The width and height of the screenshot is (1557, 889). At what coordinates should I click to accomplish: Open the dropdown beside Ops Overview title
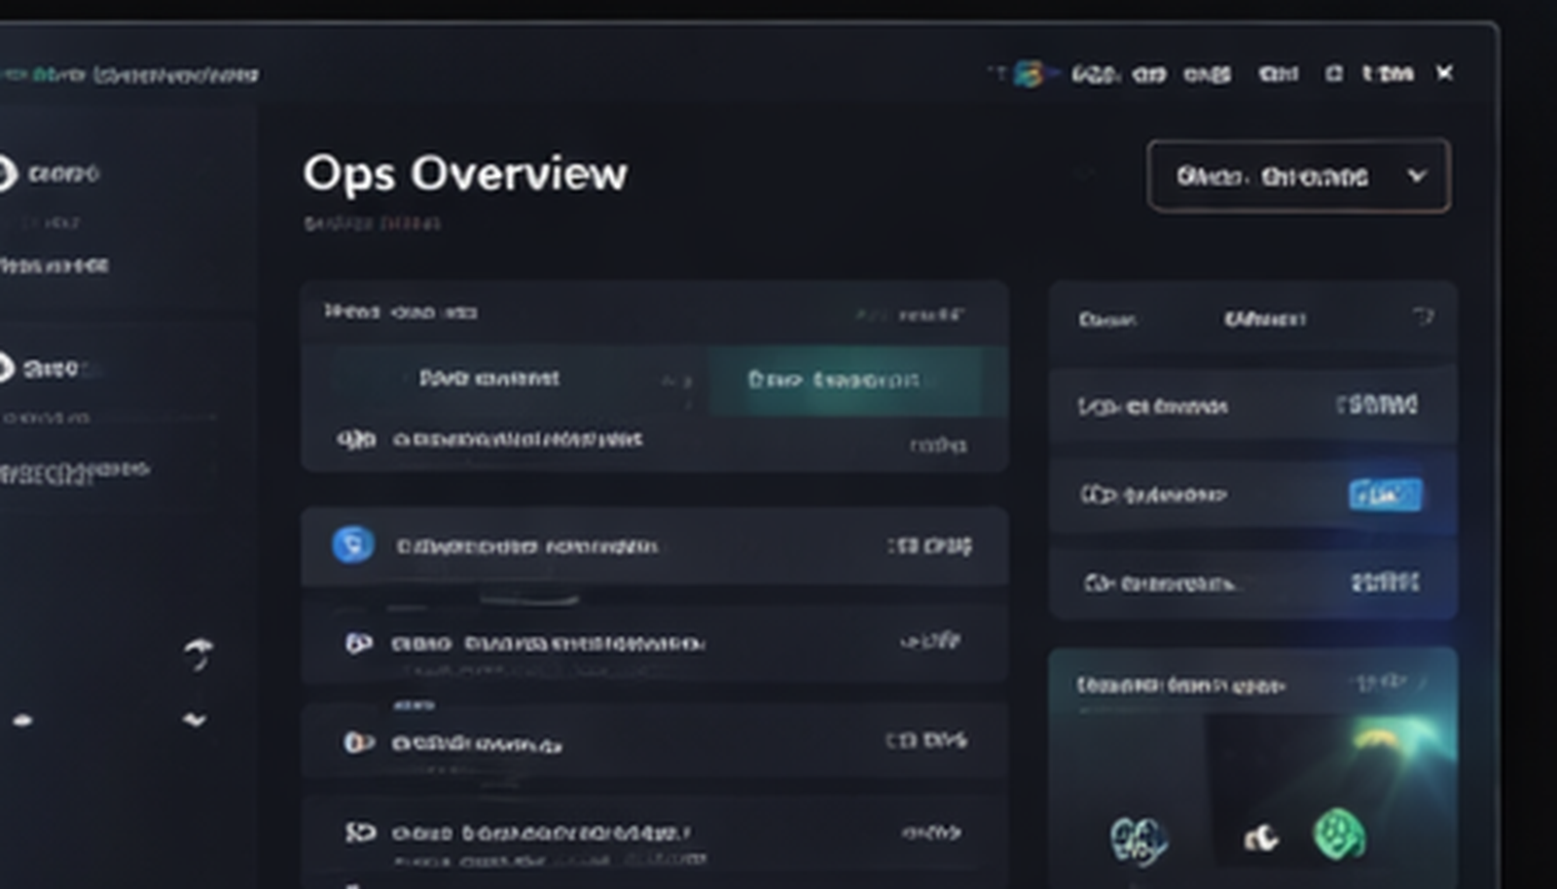tap(1298, 176)
